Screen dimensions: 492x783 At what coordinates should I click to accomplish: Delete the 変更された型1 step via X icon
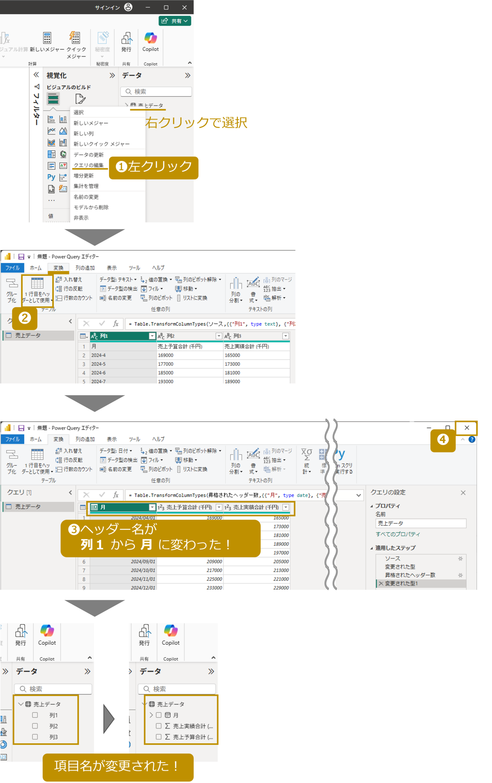click(x=381, y=584)
